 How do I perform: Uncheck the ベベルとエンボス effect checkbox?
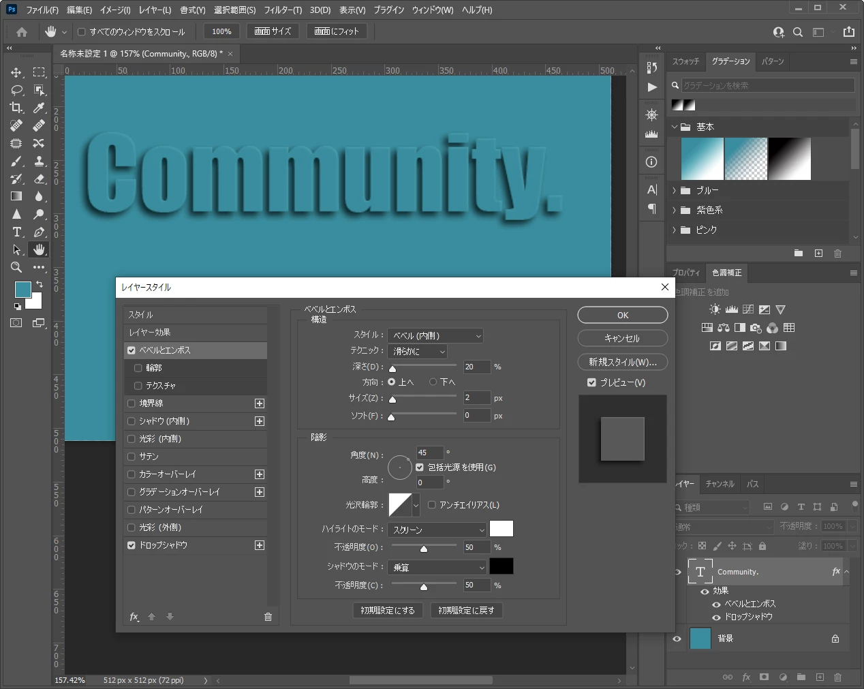[x=132, y=350]
